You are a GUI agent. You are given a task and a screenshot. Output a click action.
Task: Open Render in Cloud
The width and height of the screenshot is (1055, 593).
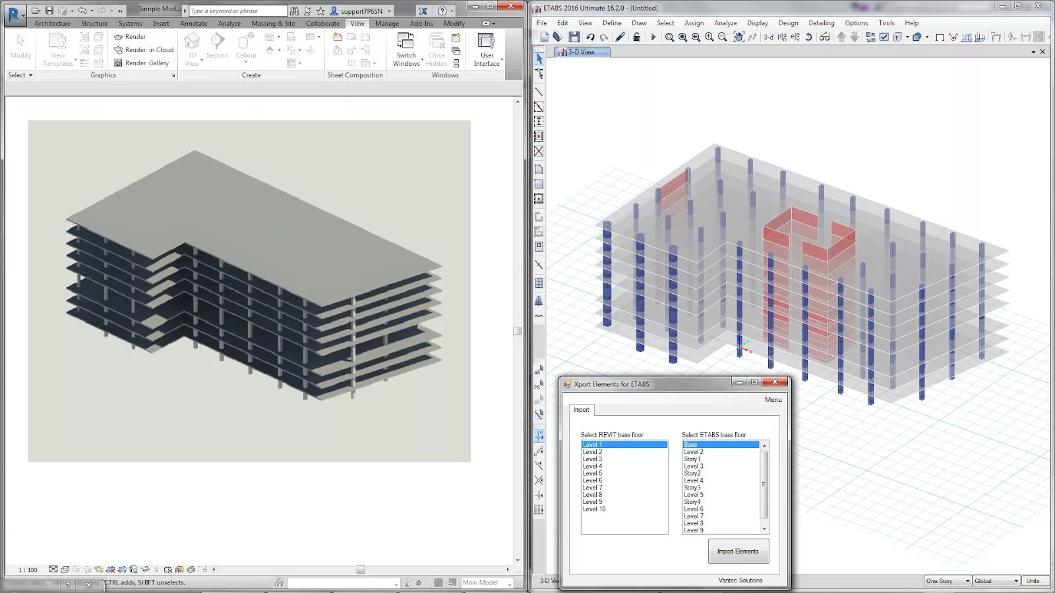point(143,50)
